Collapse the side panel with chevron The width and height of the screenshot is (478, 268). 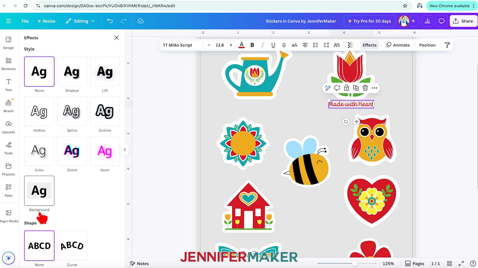[125, 150]
